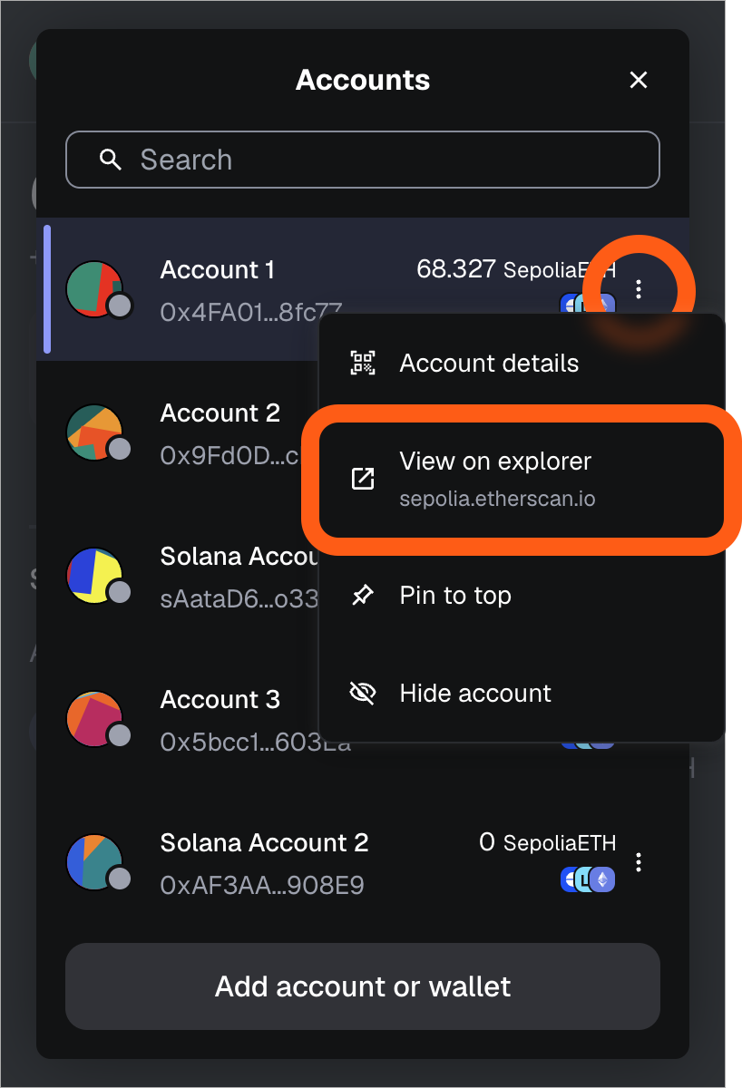Click Account 3 avatar icon
This screenshot has width=742, height=1088.
95,718
